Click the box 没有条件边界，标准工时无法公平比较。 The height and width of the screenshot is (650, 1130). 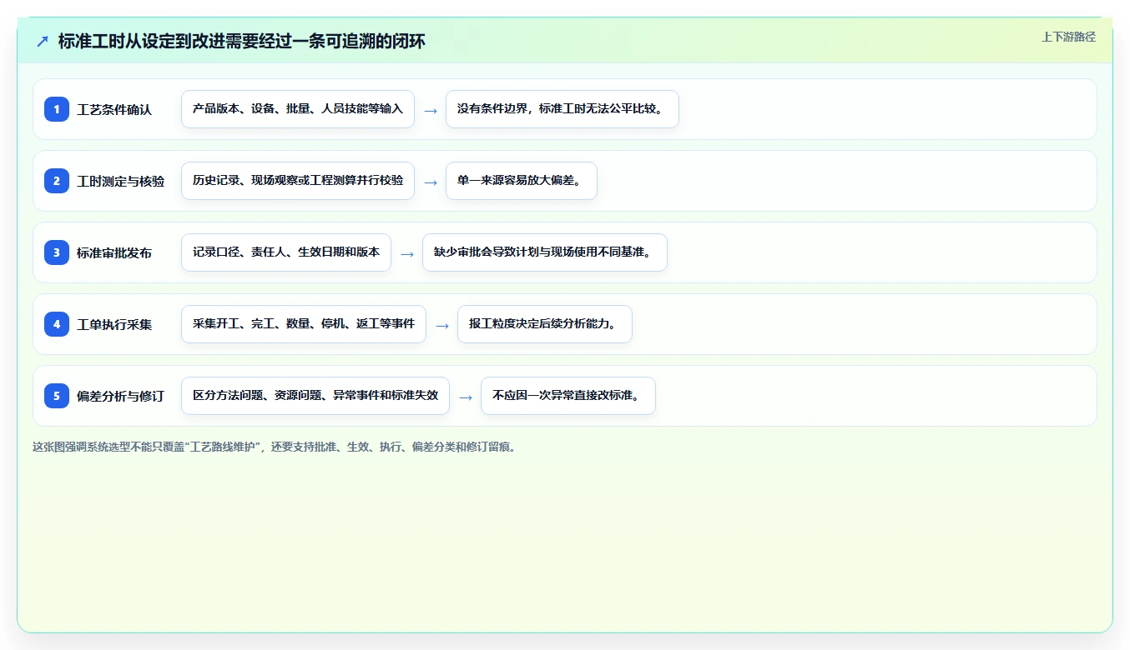click(562, 109)
